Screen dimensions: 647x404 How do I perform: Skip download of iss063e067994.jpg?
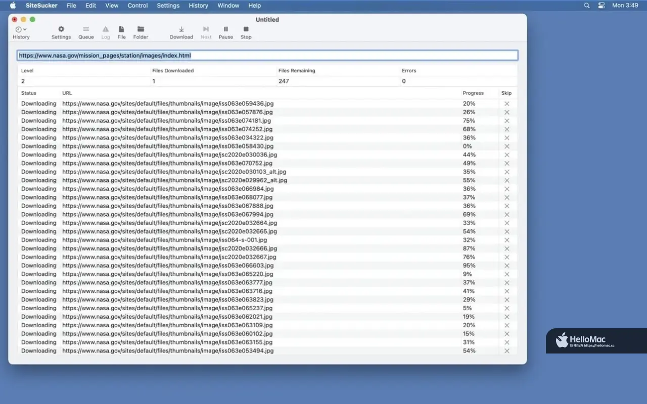coord(506,215)
